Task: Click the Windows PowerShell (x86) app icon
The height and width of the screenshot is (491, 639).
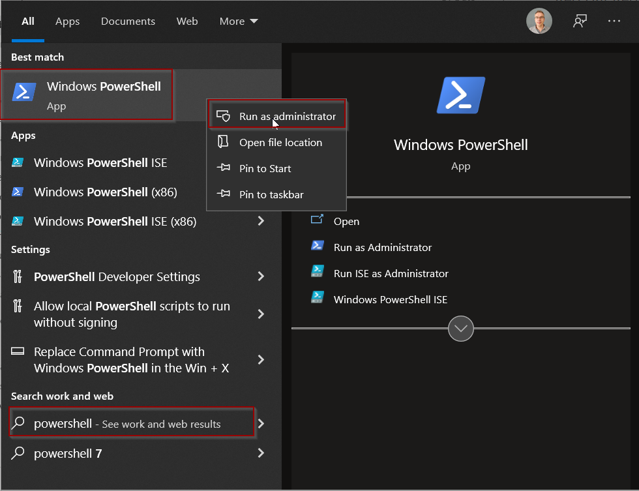Action: click(17, 192)
